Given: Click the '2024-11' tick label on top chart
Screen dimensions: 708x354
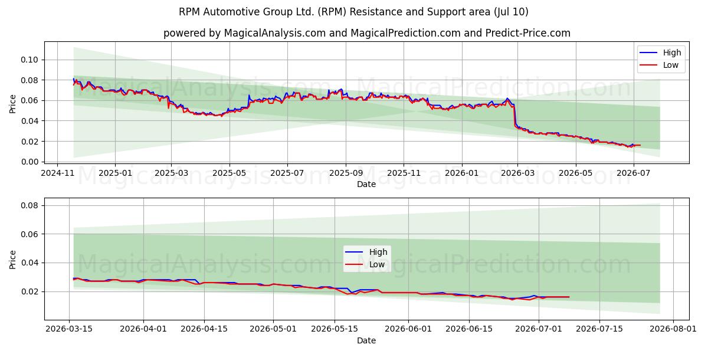Looking at the screenshot, I should tap(57, 173).
